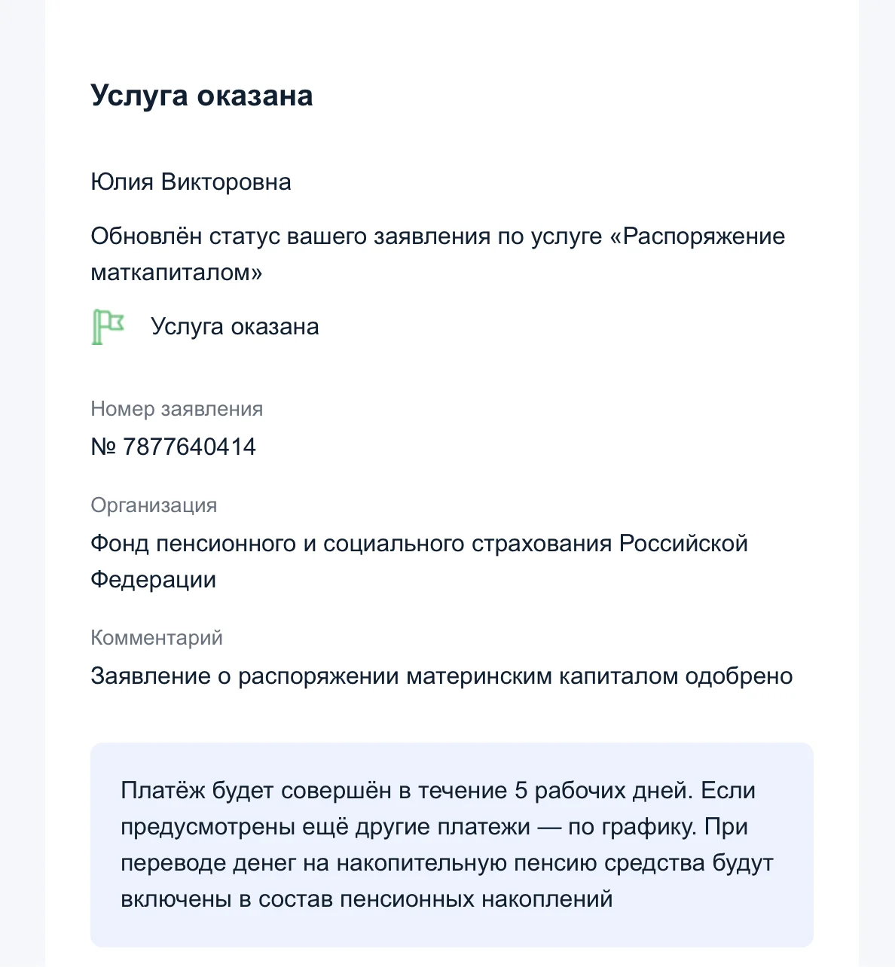The height and width of the screenshot is (967, 895).
Task: Click the word "маткапиталом»" on the second line
Action: tap(176, 272)
